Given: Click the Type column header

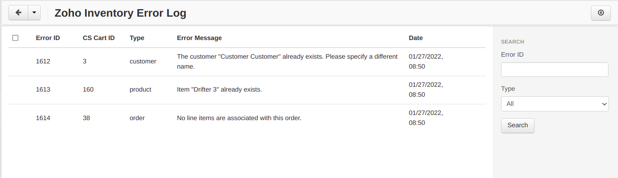Looking at the screenshot, I should (x=137, y=38).
